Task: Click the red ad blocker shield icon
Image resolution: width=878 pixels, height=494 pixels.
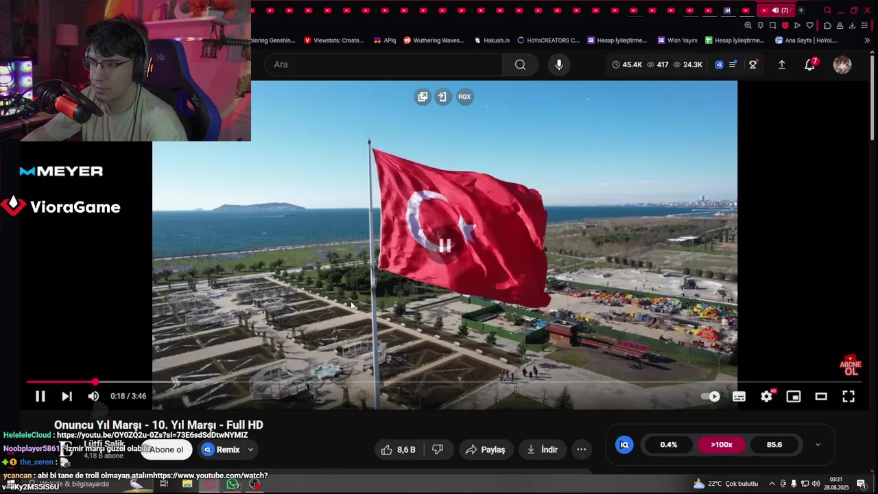Action: [x=785, y=25]
